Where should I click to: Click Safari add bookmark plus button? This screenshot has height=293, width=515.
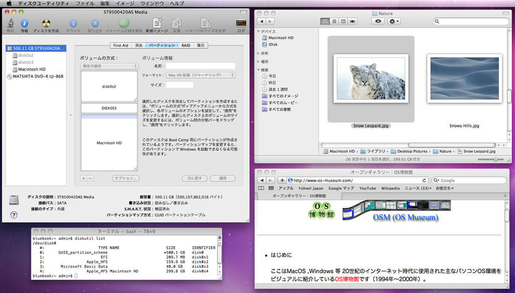coord(282,180)
